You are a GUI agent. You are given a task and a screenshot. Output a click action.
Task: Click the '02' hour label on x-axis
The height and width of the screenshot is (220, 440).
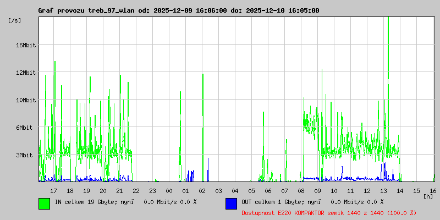[x=202, y=191]
